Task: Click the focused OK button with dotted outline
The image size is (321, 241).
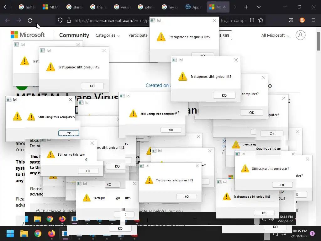Action: (69, 133)
